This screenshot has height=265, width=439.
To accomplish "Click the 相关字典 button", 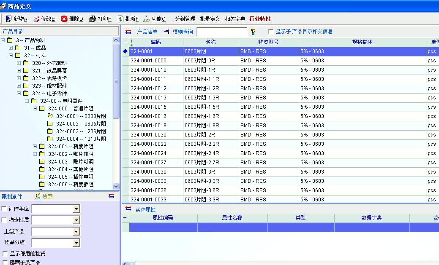I will tap(235, 19).
